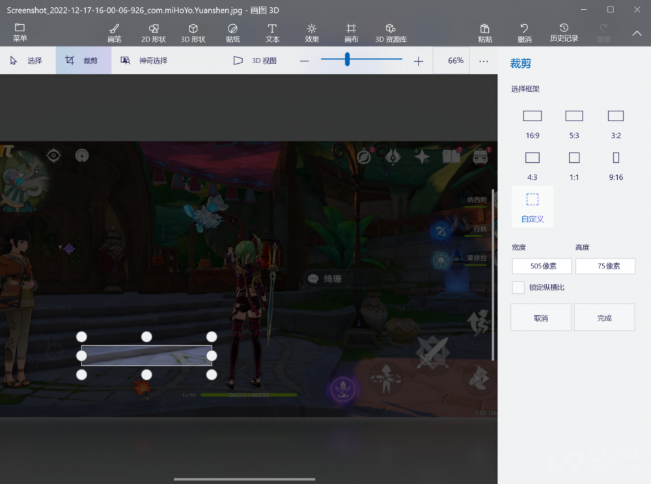Open the 3D 资源库 library
Image resolution: width=651 pixels, height=484 pixels.
(391, 33)
